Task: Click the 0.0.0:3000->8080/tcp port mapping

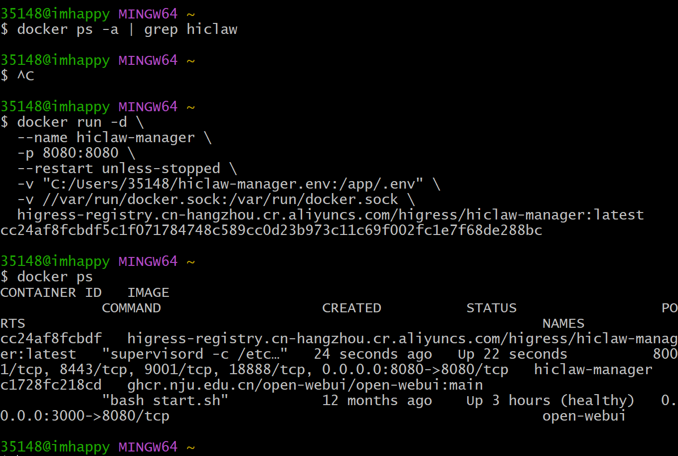Action: (x=85, y=416)
